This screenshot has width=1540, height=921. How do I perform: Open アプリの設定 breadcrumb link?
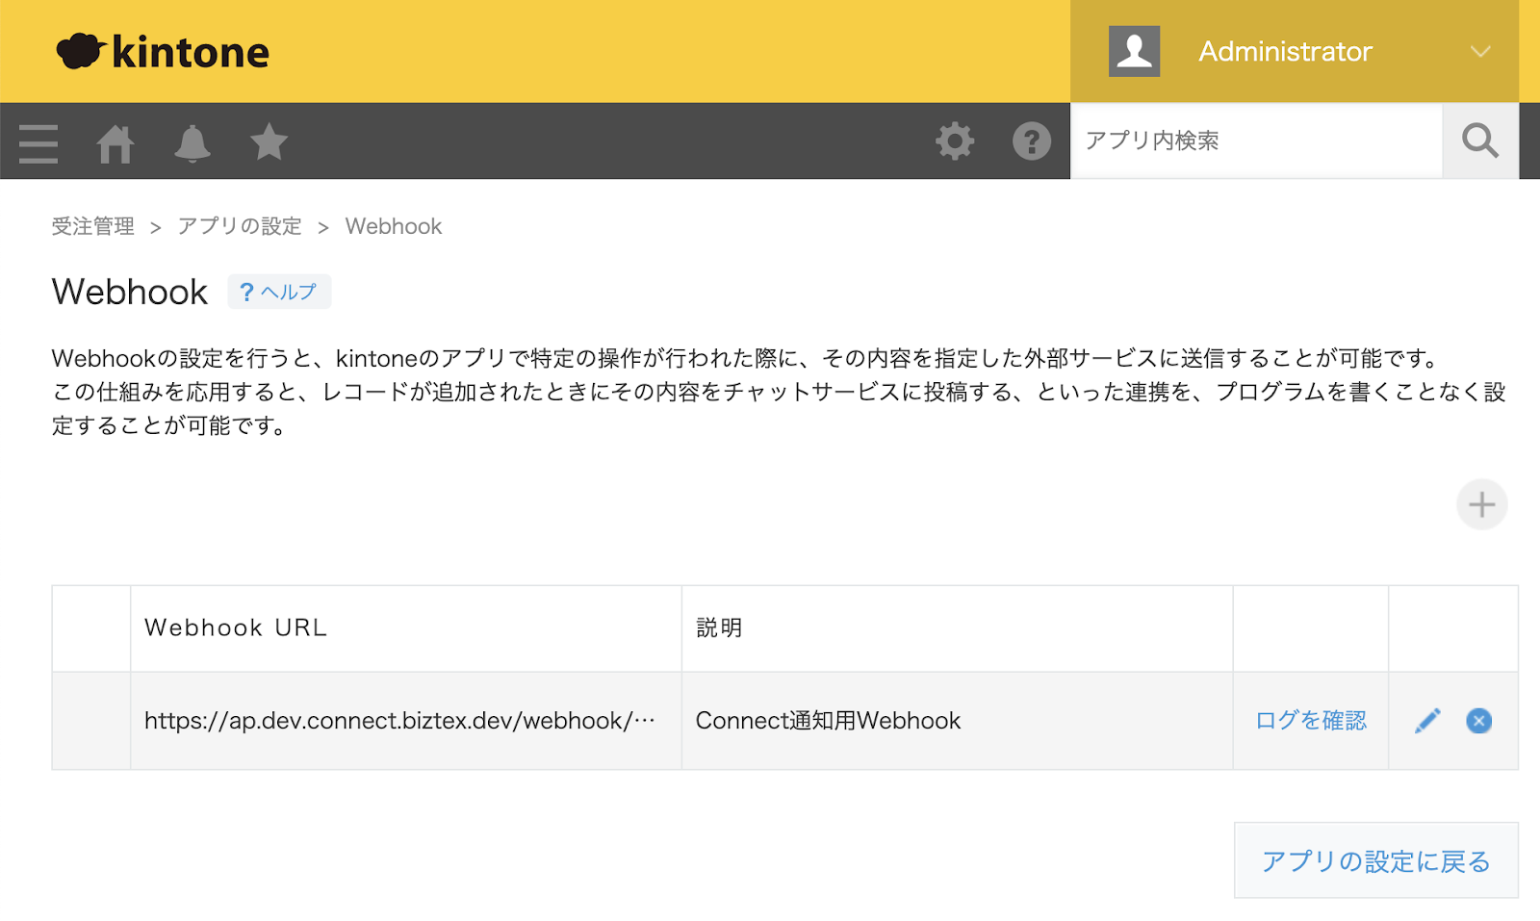point(240,226)
